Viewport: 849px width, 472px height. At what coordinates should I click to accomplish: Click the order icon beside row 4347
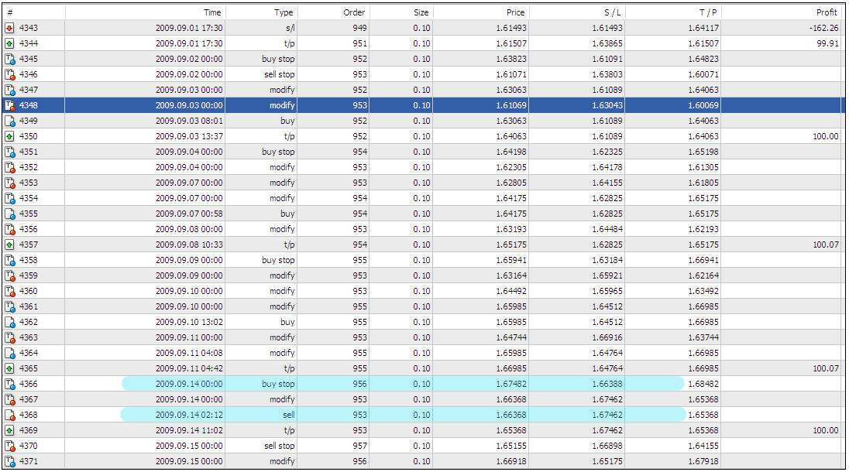coord(10,90)
